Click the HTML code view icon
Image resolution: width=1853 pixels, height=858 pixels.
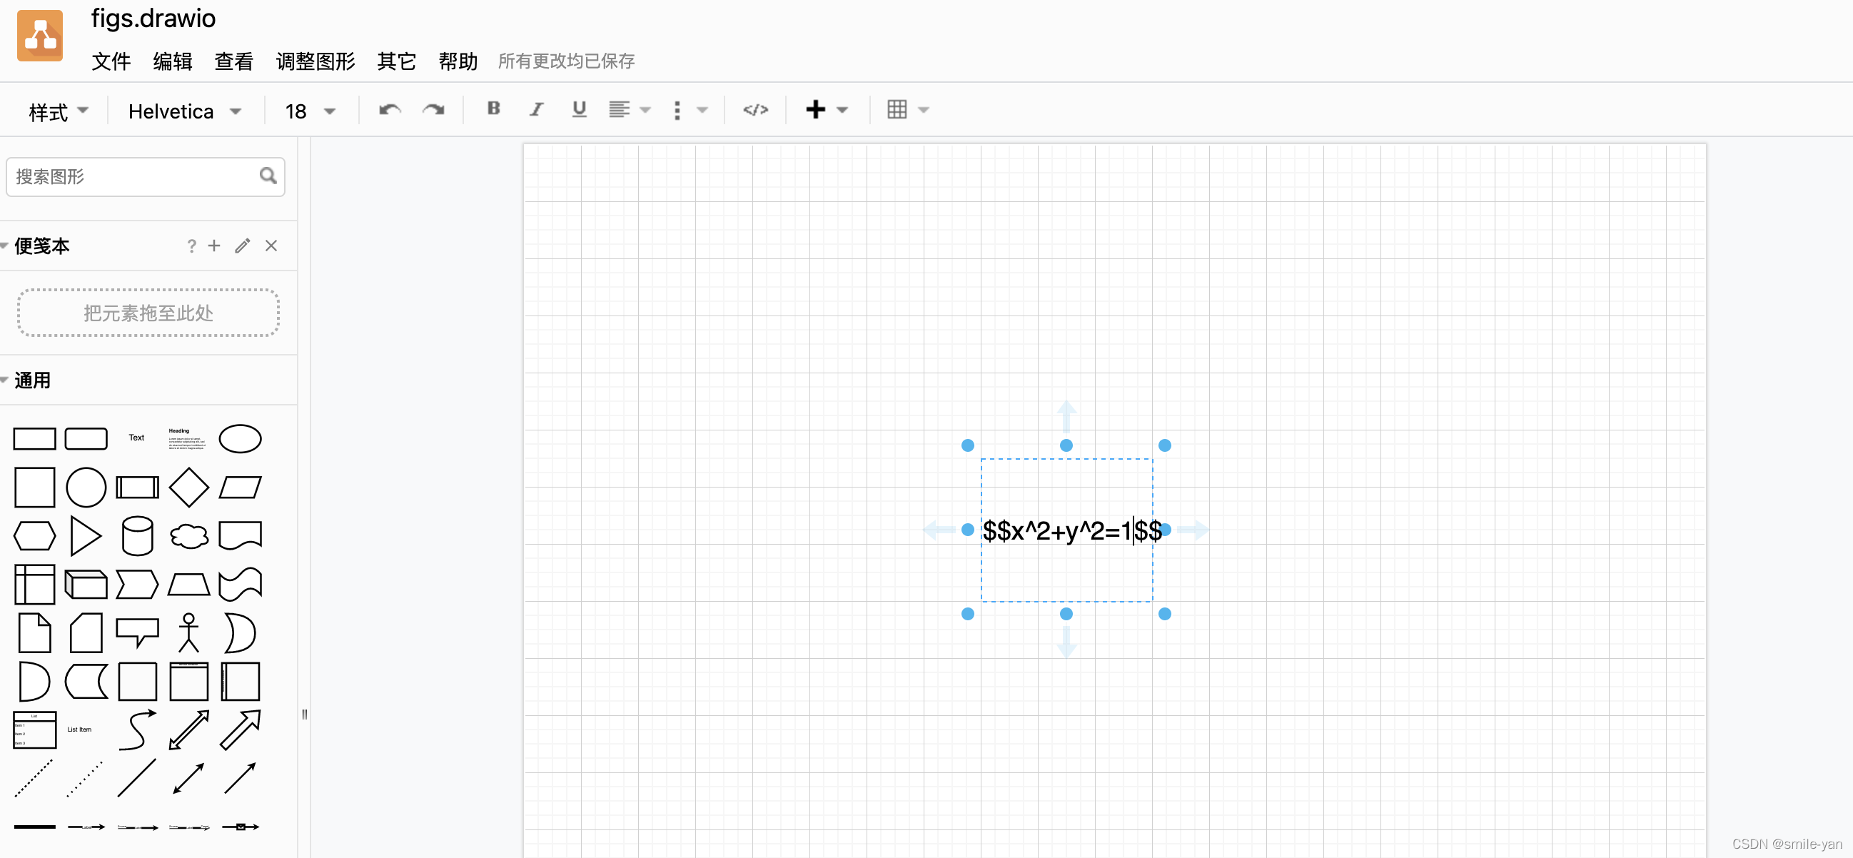coord(755,110)
